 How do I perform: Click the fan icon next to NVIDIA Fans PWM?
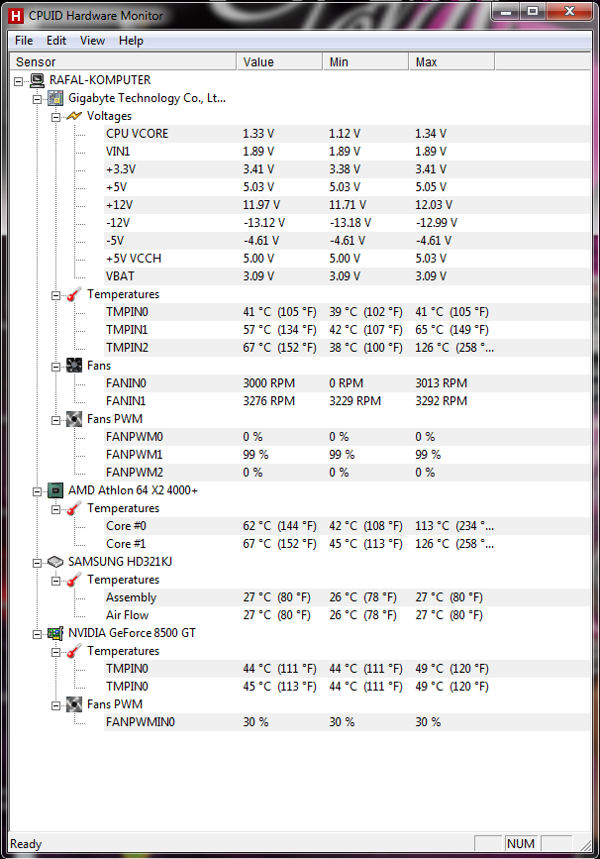pos(74,704)
